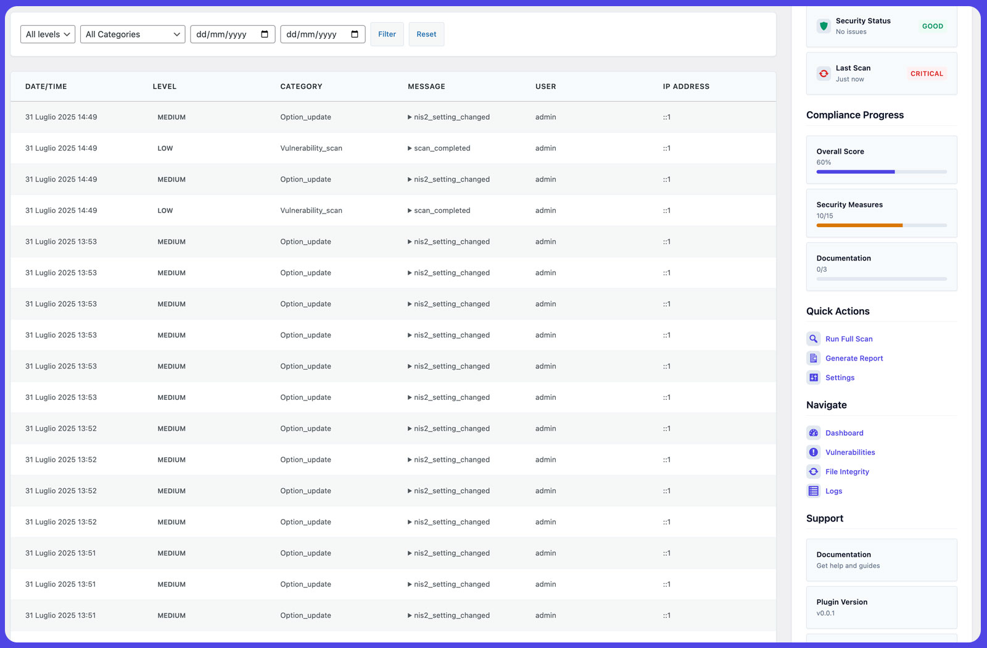Viewport: 987px width, 648px height.
Task: Click the Generate Report document icon
Action: pyautogui.click(x=814, y=358)
